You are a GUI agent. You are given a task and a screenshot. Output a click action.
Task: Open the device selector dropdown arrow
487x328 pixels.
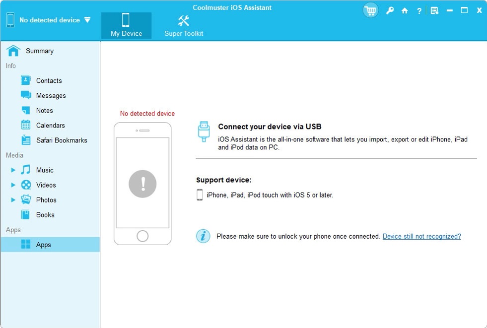tap(87, 20)
